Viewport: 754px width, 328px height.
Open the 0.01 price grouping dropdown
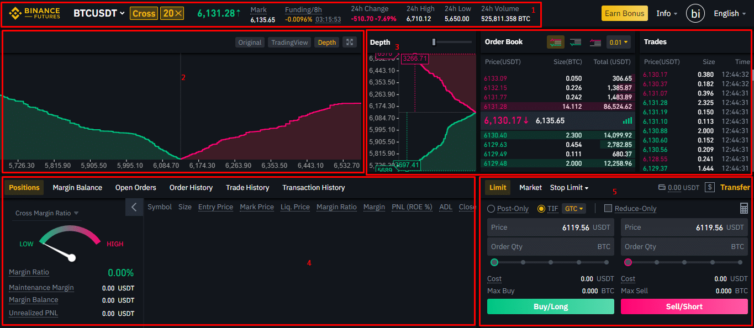pos(618,42)
